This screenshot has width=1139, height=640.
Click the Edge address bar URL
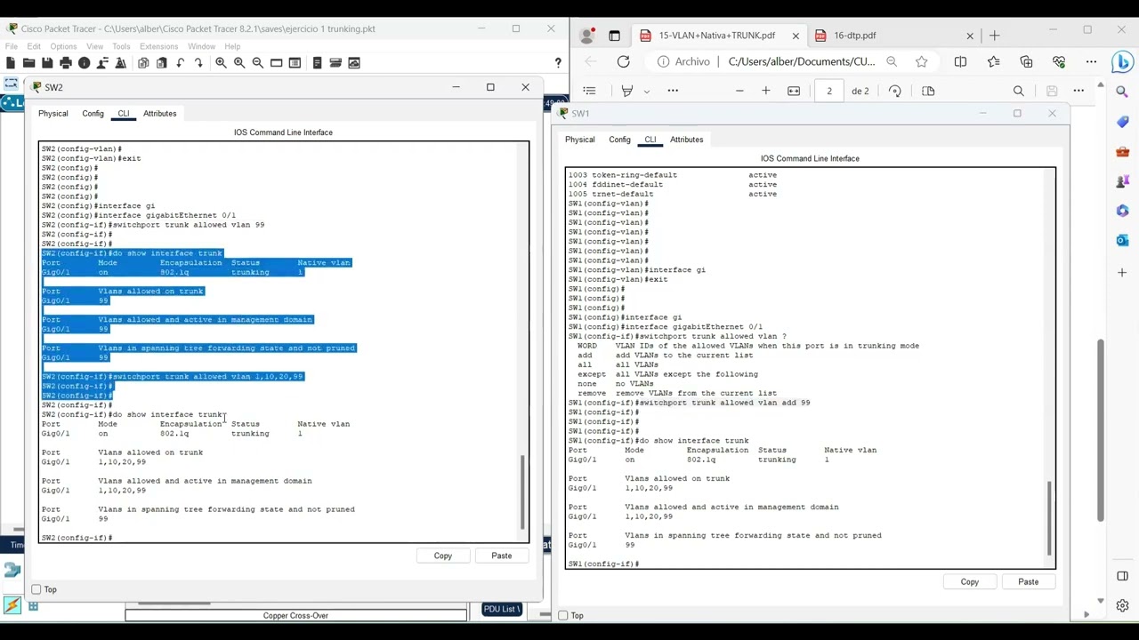(801, 61)
